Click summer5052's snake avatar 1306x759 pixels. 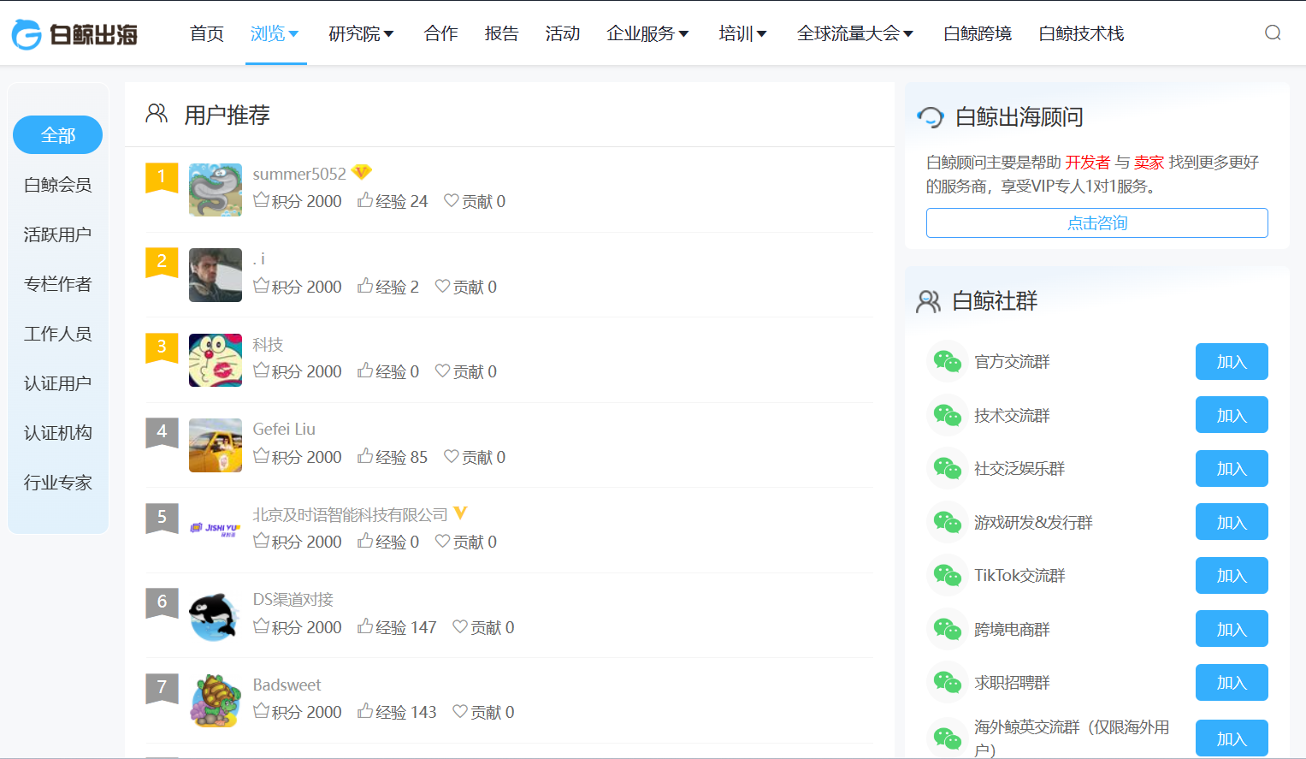216,190
